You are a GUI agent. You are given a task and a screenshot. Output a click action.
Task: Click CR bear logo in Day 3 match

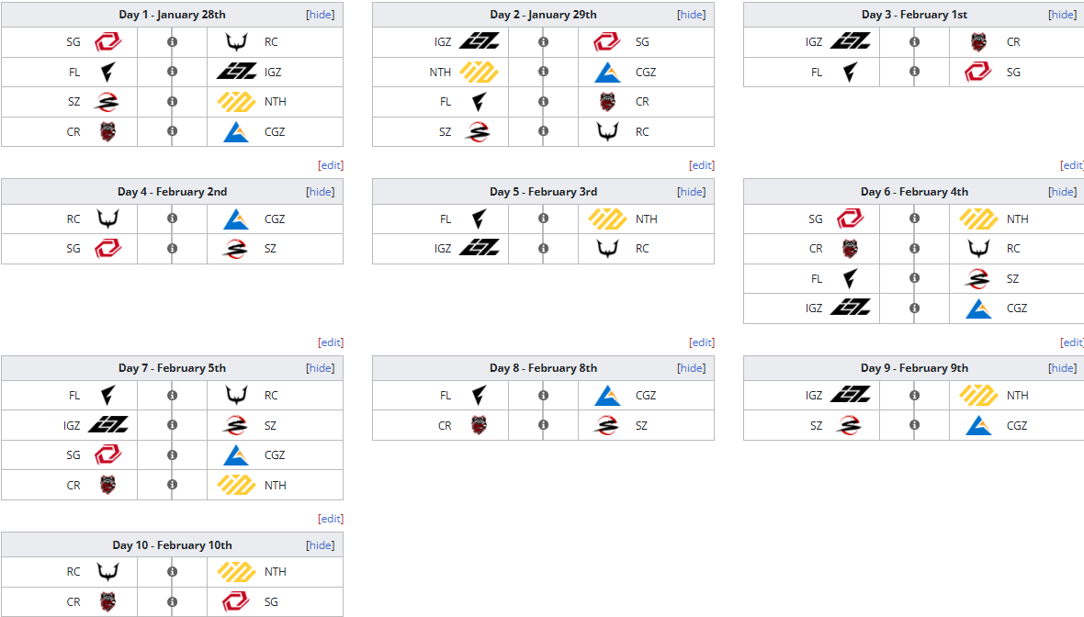(x=978, y=42)
